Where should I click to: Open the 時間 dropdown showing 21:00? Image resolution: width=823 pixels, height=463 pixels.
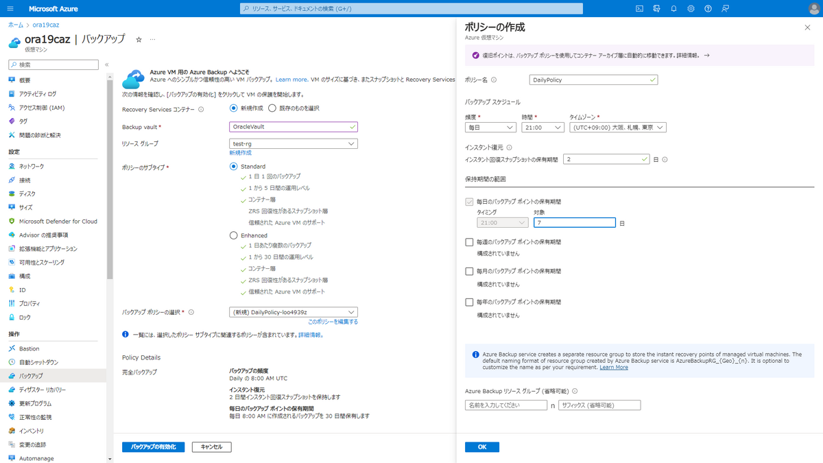coord(542,128)
